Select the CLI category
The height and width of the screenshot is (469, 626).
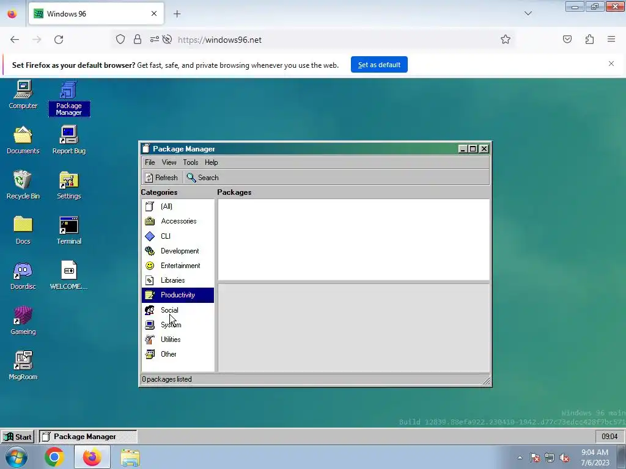coord(178,236)
